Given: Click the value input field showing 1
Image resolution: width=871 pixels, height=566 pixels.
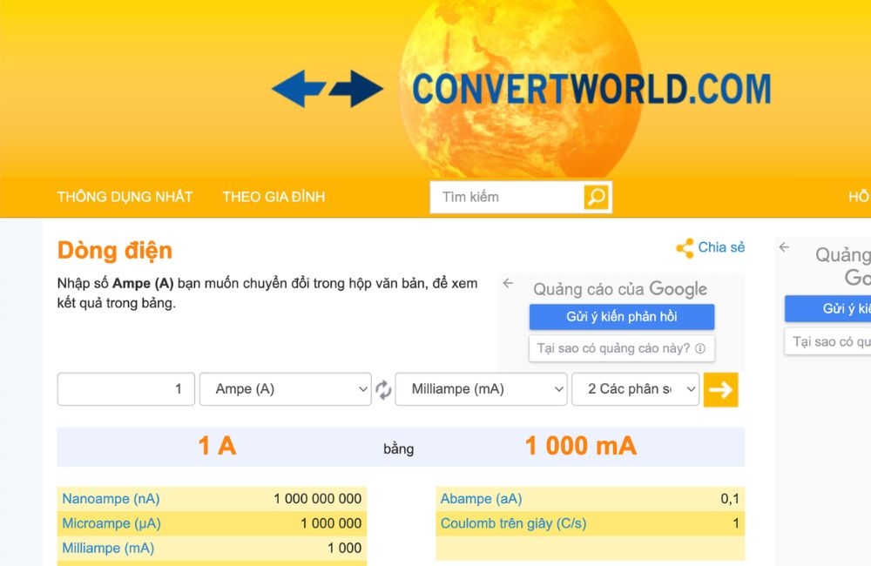Looking at the screenshot, I should click(126, 389).
